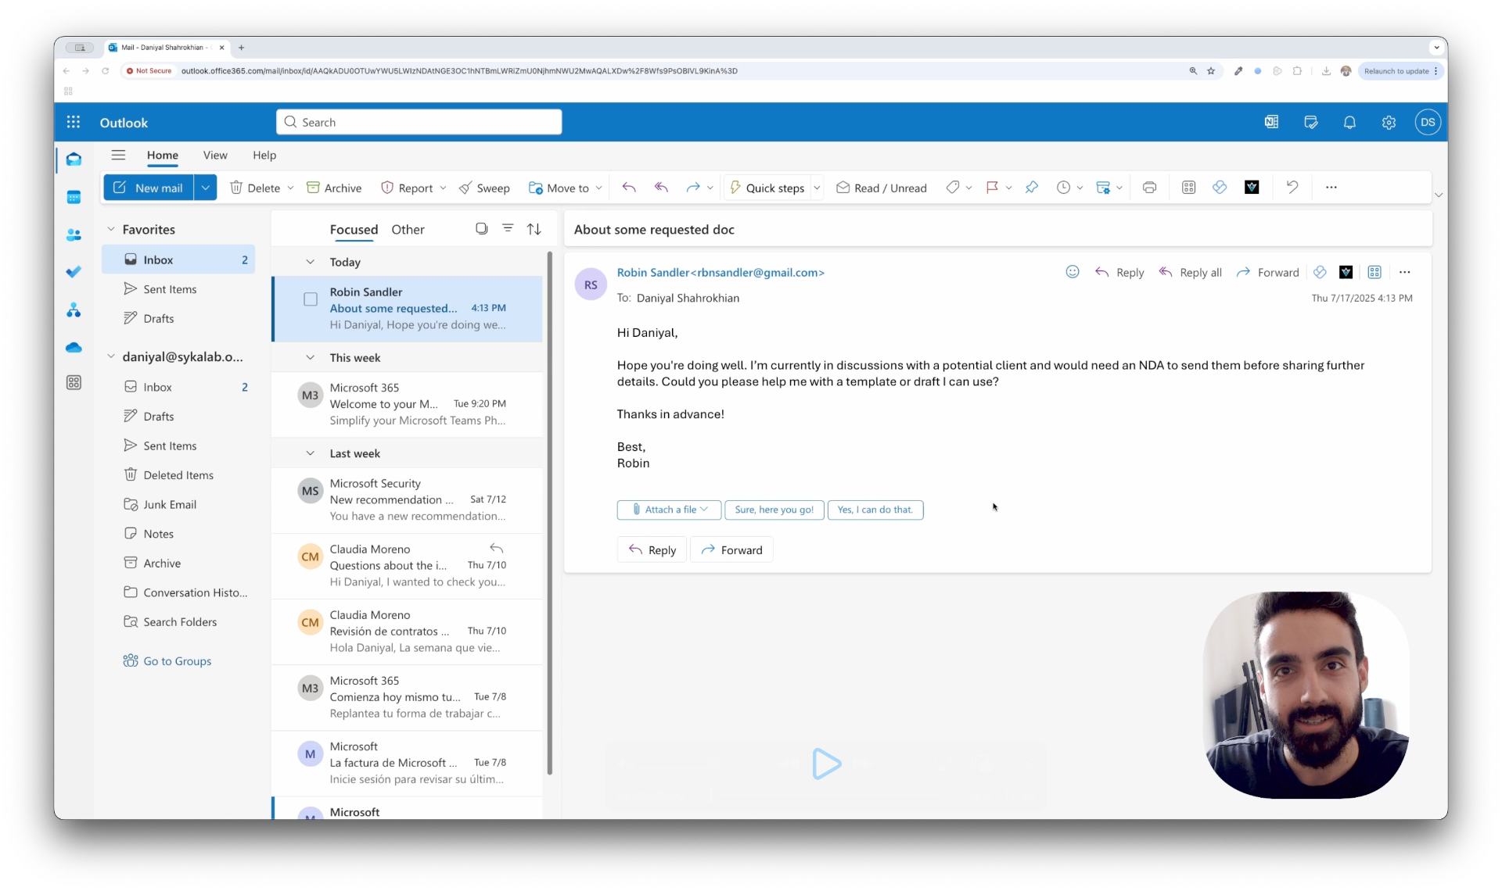Print the message via printer icon
The height and width of the screenshot is (891, 1502).
click(1149, 188)
